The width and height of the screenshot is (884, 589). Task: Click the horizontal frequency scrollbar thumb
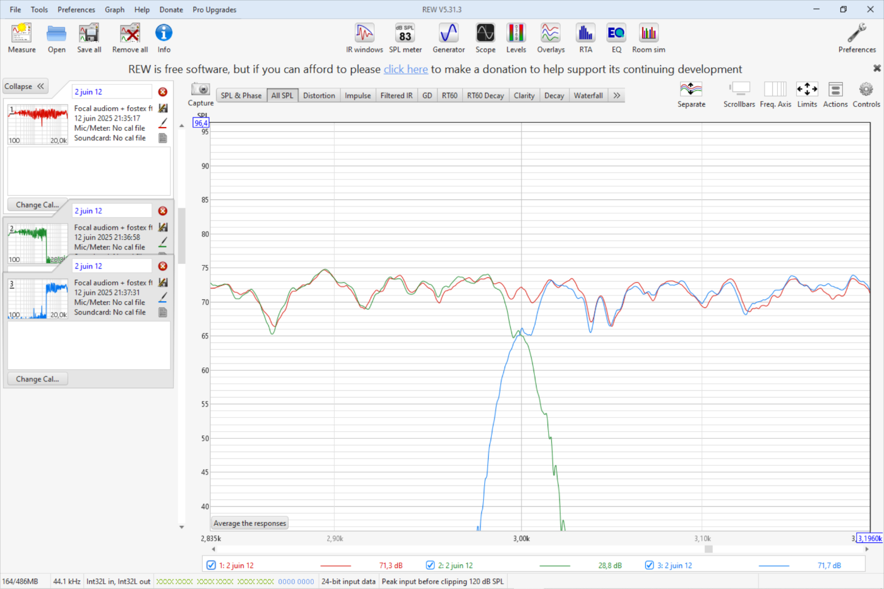[708, 549]
